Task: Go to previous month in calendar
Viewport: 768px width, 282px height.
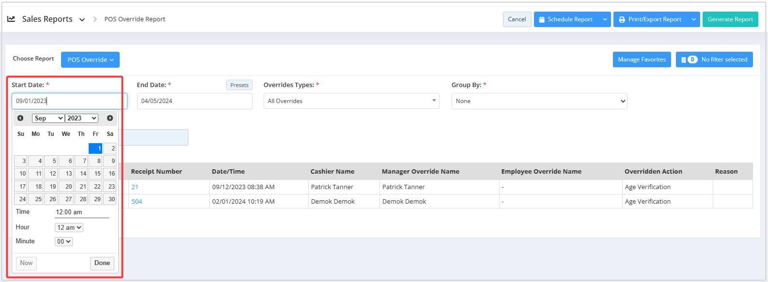Action: pos(20,118)
